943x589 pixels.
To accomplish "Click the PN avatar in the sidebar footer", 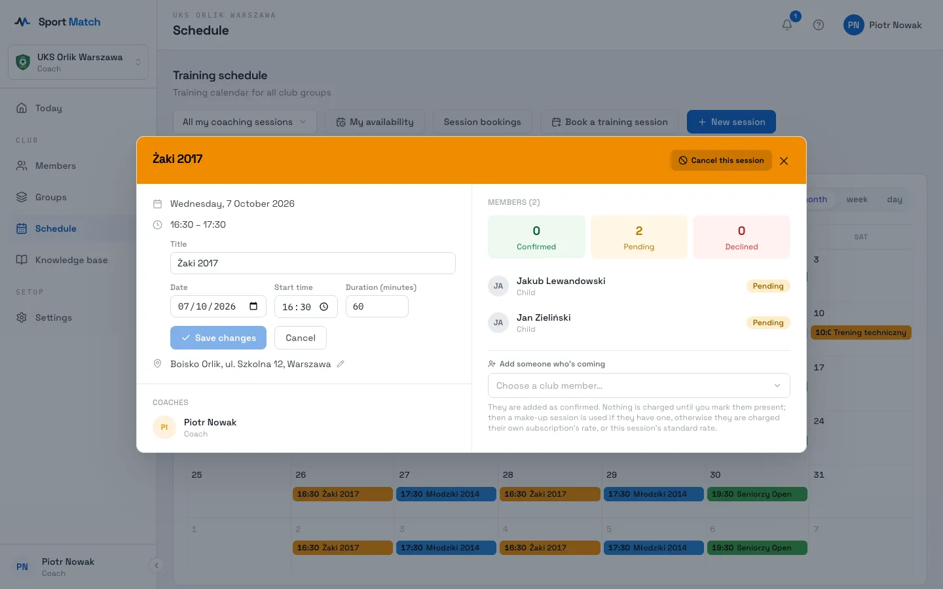I will pyautogui.click(x=22, y=567).
